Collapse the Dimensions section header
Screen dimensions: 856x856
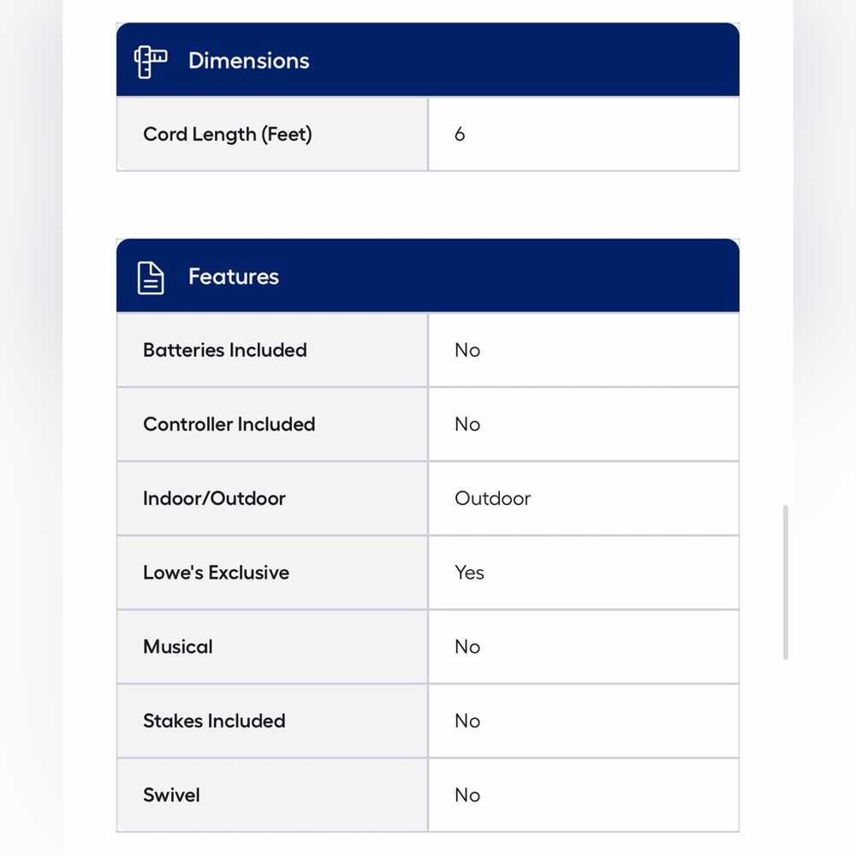(428, 60)
